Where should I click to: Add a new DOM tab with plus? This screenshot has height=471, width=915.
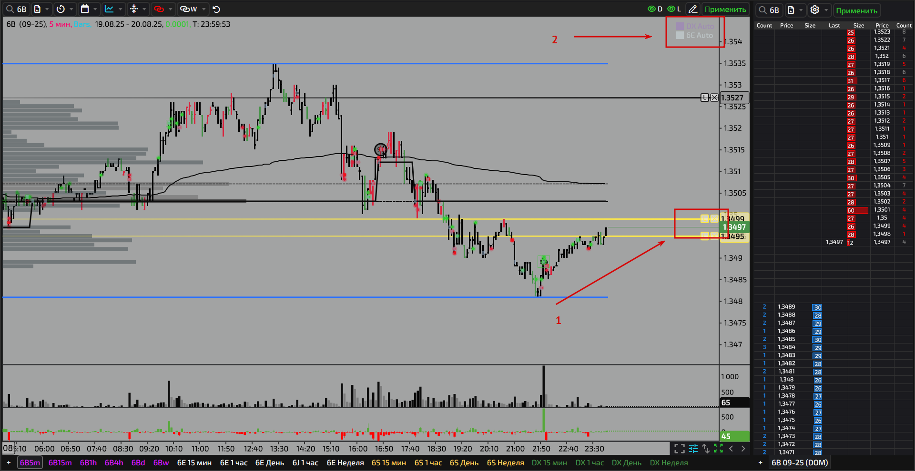point(761,462)
